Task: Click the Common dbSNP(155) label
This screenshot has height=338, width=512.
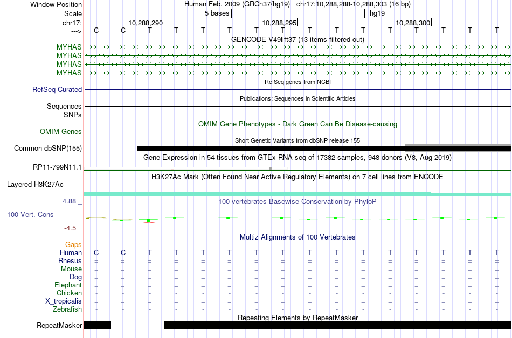Action: point(47,149)
